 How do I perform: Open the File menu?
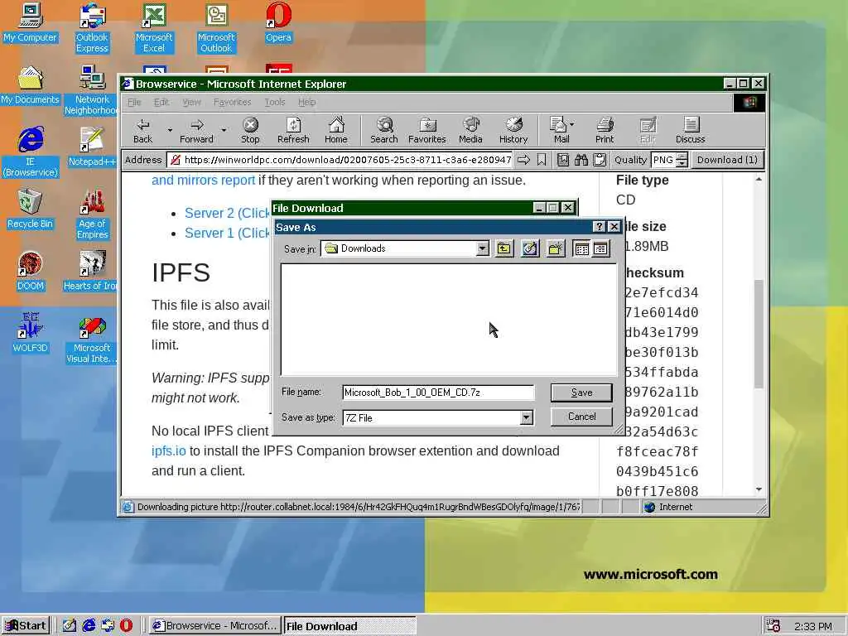[134, 102]
